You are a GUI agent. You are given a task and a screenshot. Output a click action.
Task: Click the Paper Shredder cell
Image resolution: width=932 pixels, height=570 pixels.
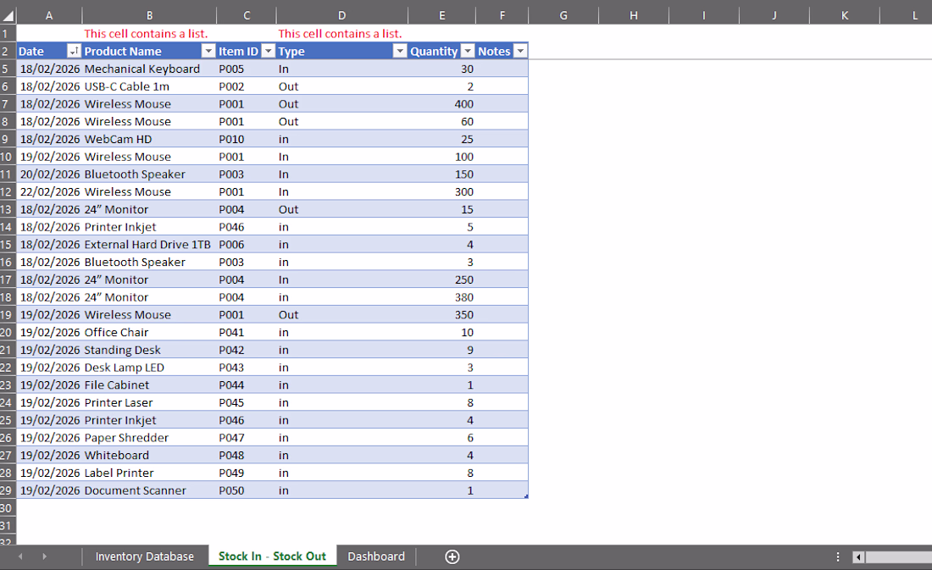[x=148, y=438]
